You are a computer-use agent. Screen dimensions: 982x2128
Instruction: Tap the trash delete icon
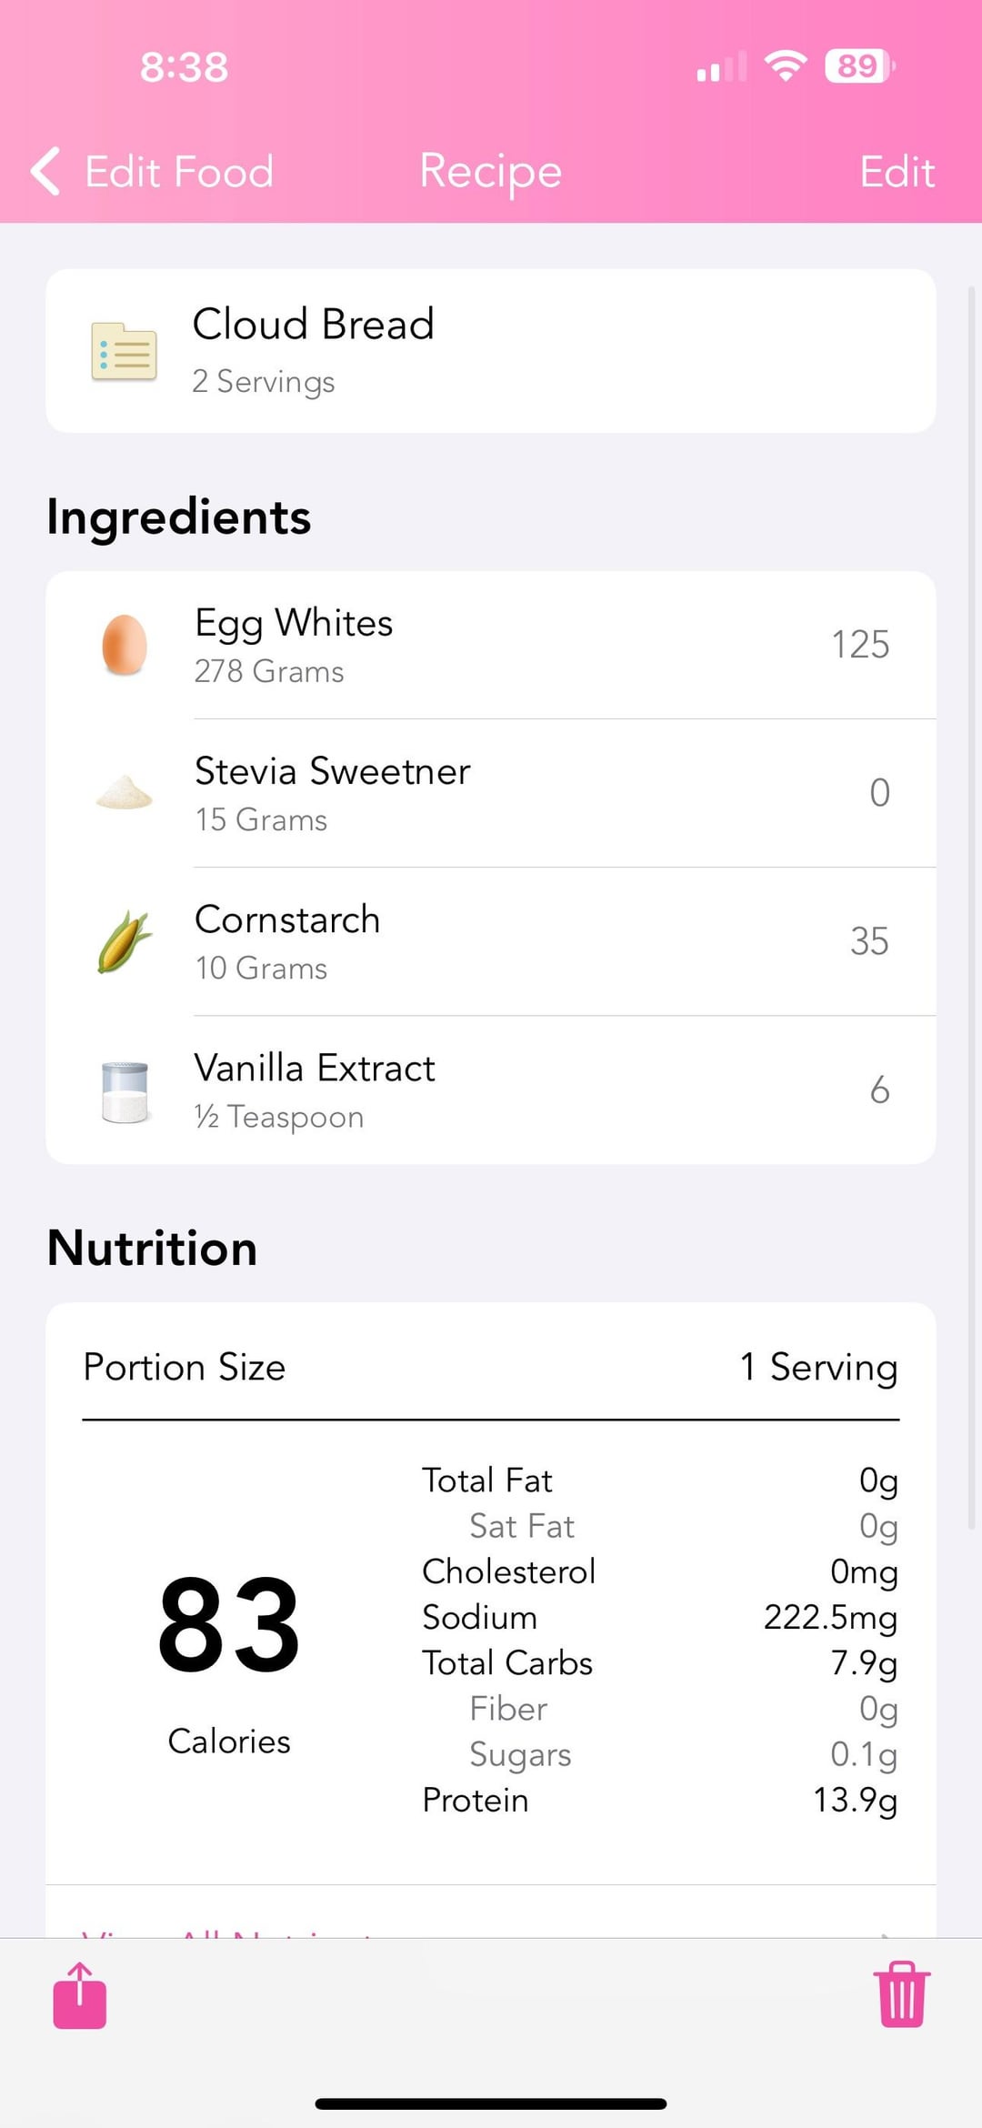(902, 1994)
